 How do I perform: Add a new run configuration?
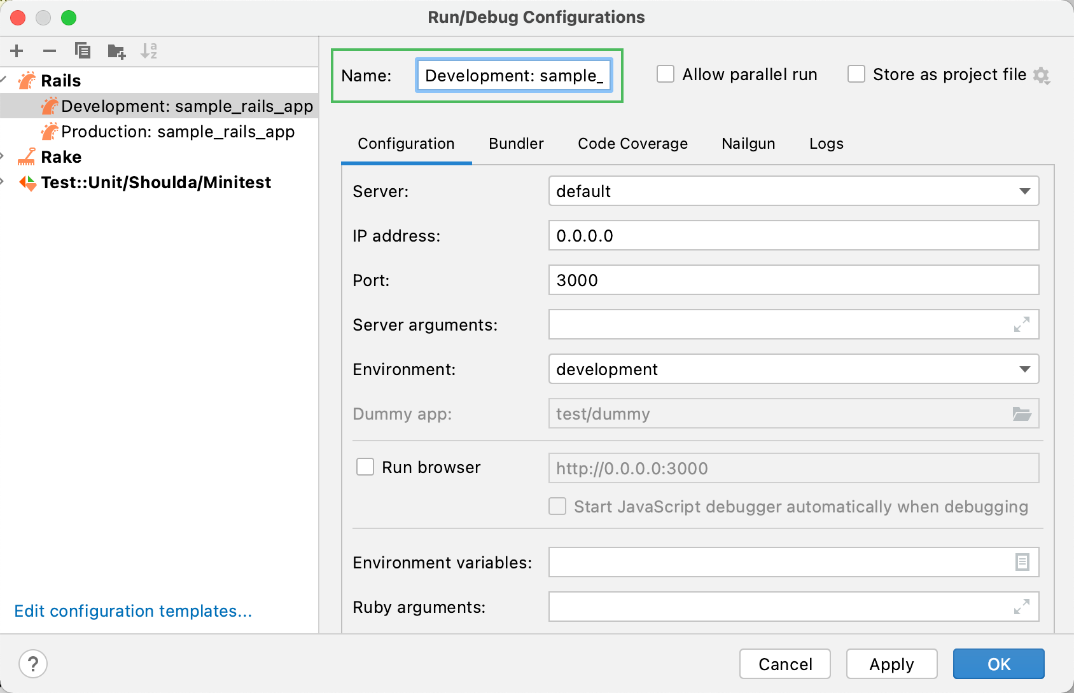[x=17, y=51]
